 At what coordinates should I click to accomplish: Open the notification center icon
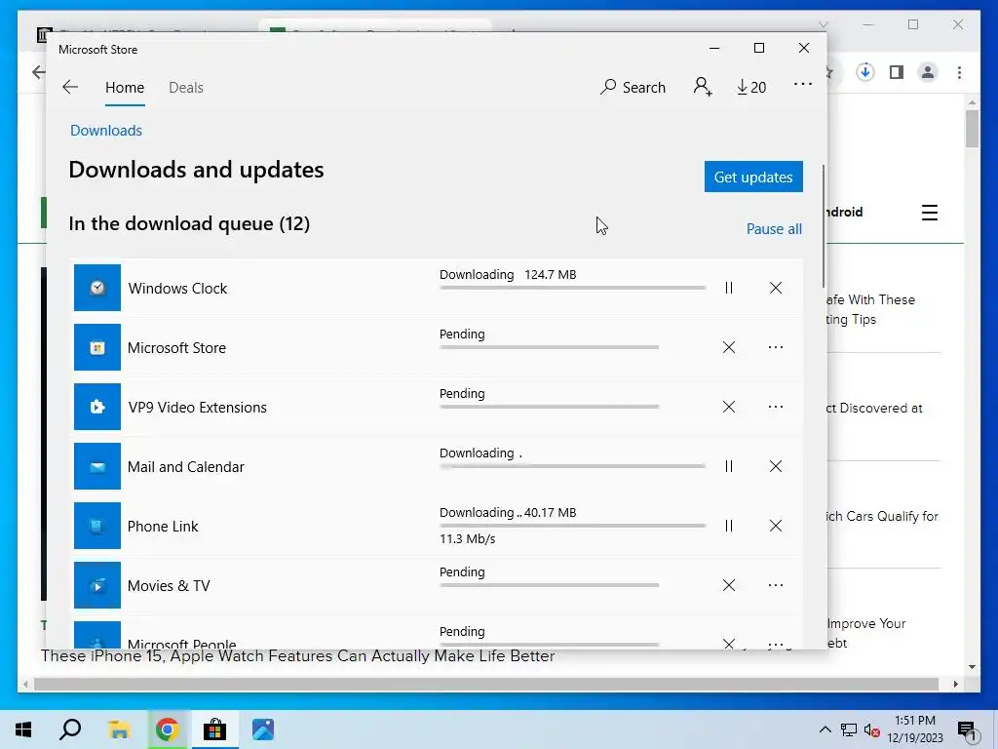click(968, 731)
